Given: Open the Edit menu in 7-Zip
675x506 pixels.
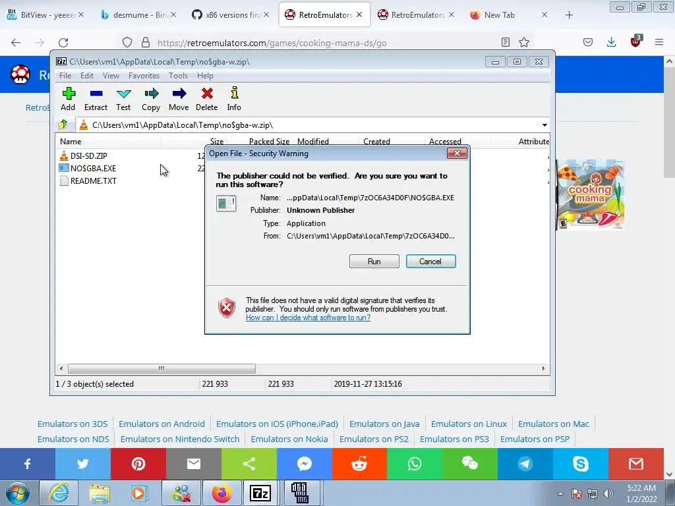Looking at the screenshot, I should (87, 76).
